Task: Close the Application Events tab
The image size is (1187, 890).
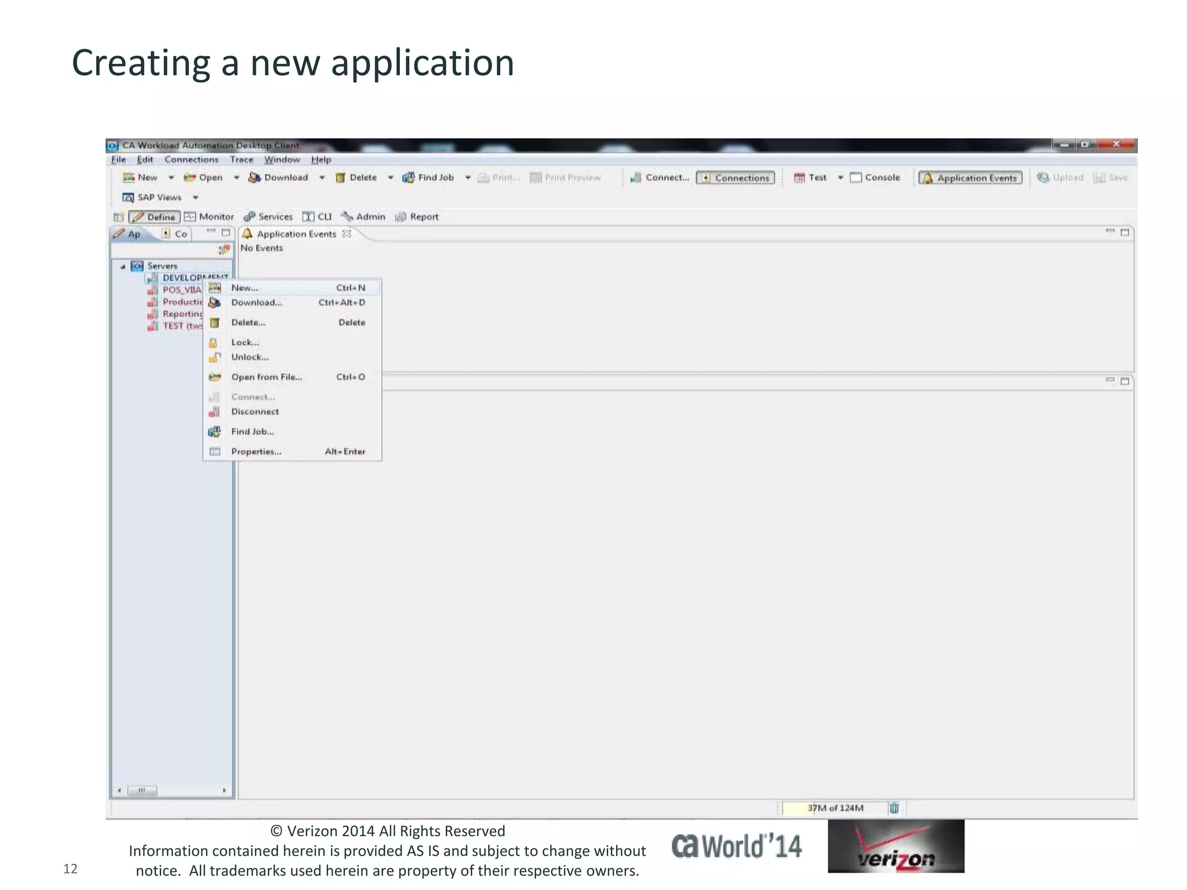Action: [347, 234]
